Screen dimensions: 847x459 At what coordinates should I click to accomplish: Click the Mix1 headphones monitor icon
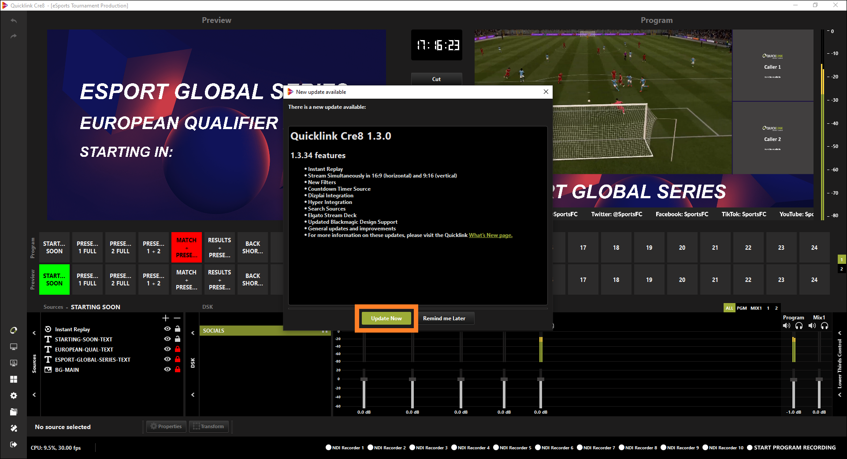click(825, 326)
